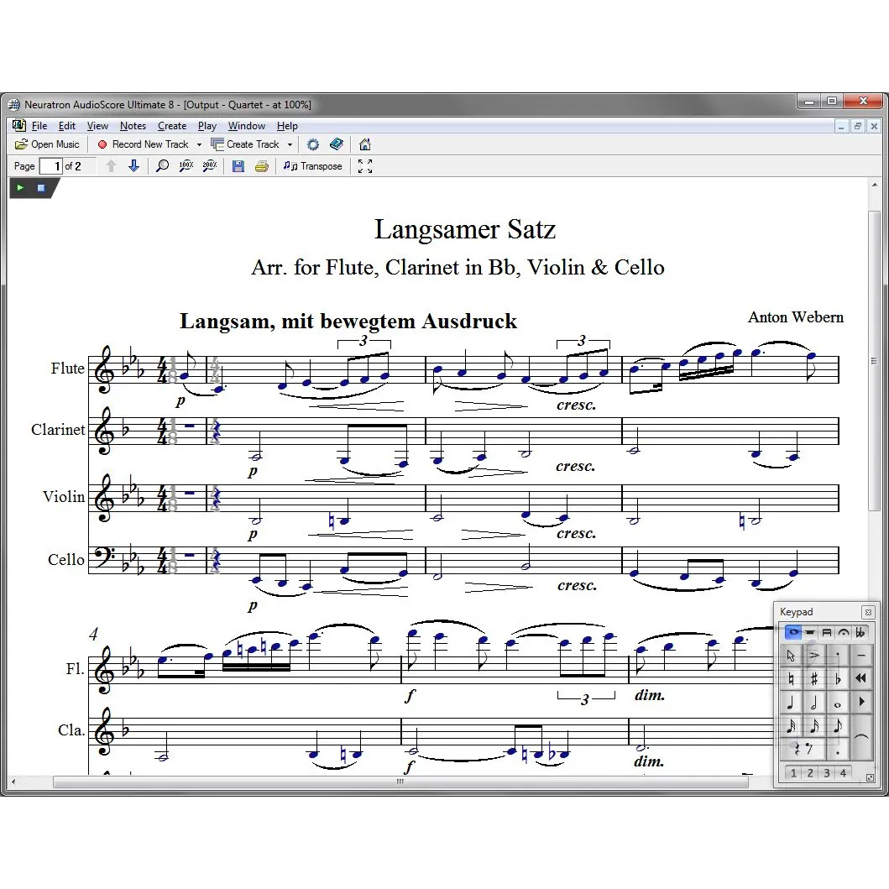The image size is (889, 889).
Task: Open the File menu
Action: (x=39, y=126)
